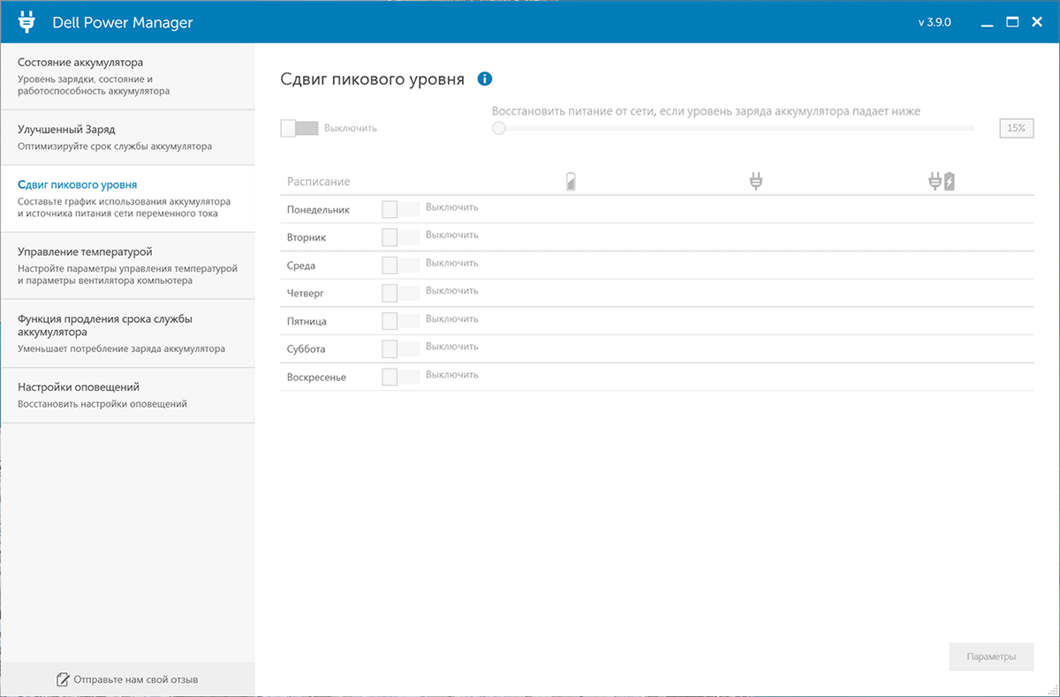The height and width of the screenshot is (697, 1060).
Task: Click the version v 3.9.0 label
Action: (x=934, y=22)
